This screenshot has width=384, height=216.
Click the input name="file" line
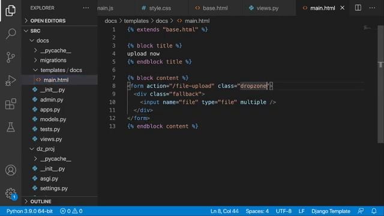click(208, 102)
